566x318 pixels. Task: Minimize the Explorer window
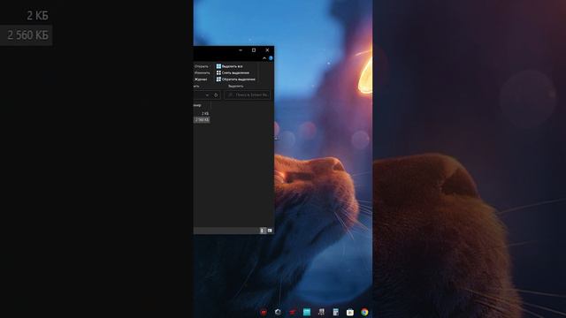tap(241, 50)
